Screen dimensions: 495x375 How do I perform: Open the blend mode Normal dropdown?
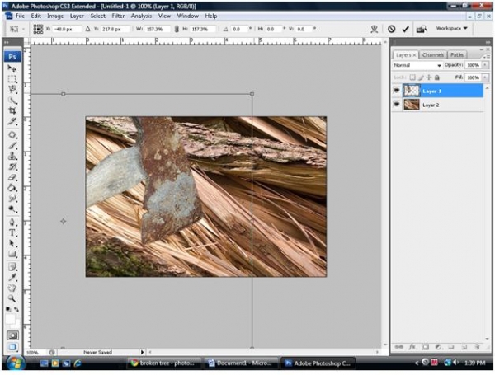point(417,65)
